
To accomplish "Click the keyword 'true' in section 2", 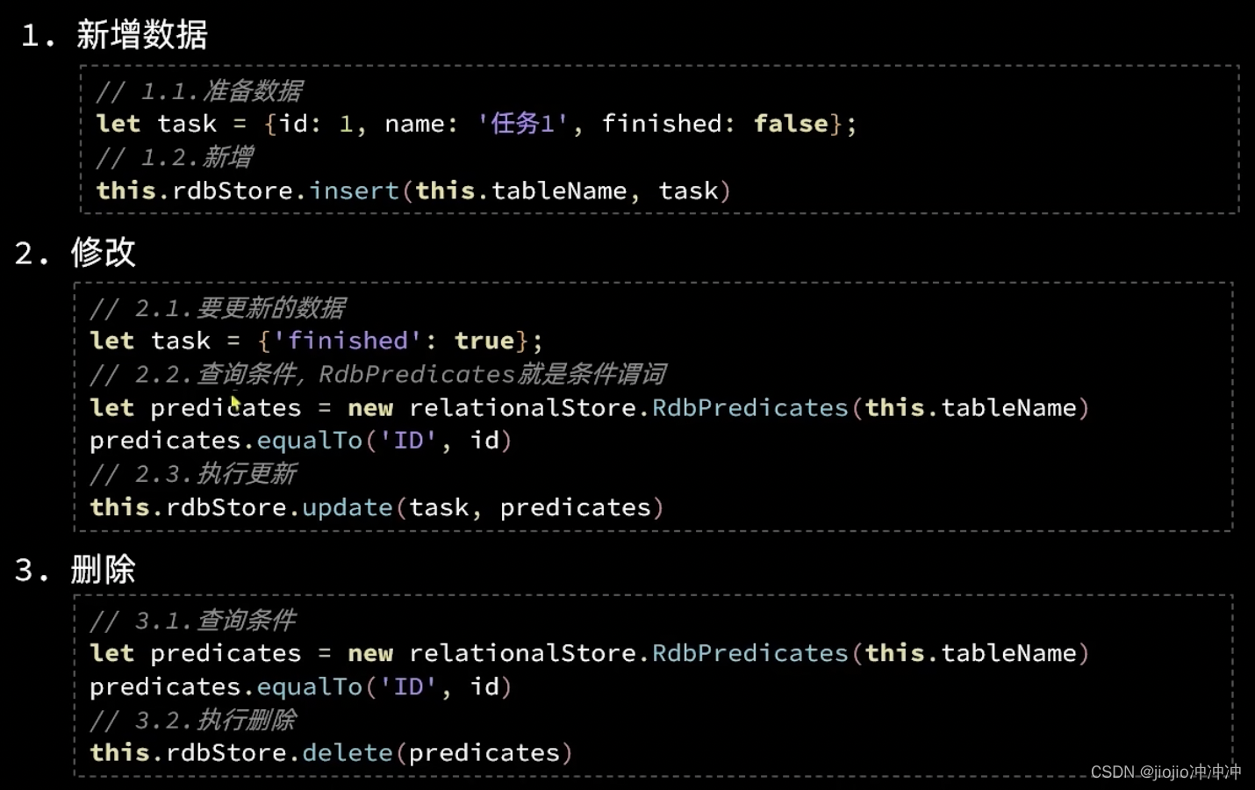I will click(x=484, y=341).
